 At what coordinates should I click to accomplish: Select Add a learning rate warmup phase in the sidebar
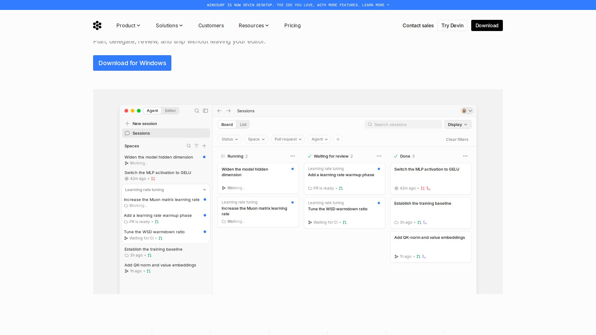click(x=166, y=218)
